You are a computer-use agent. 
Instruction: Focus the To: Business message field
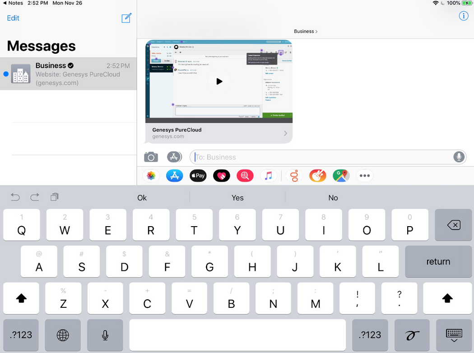pos(328,157)
